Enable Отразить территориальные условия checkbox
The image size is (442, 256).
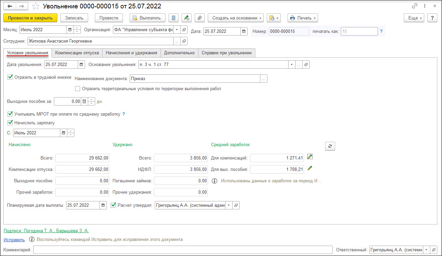coord(78,89)
